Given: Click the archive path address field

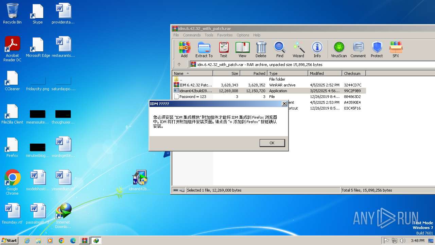Looking at the screenshot, I should pyautogui.click(x=312, y=64).
